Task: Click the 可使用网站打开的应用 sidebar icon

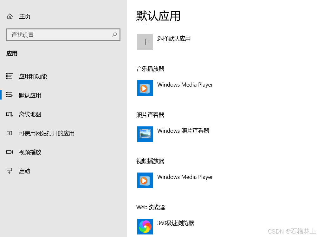Action: tap(9, 133)
